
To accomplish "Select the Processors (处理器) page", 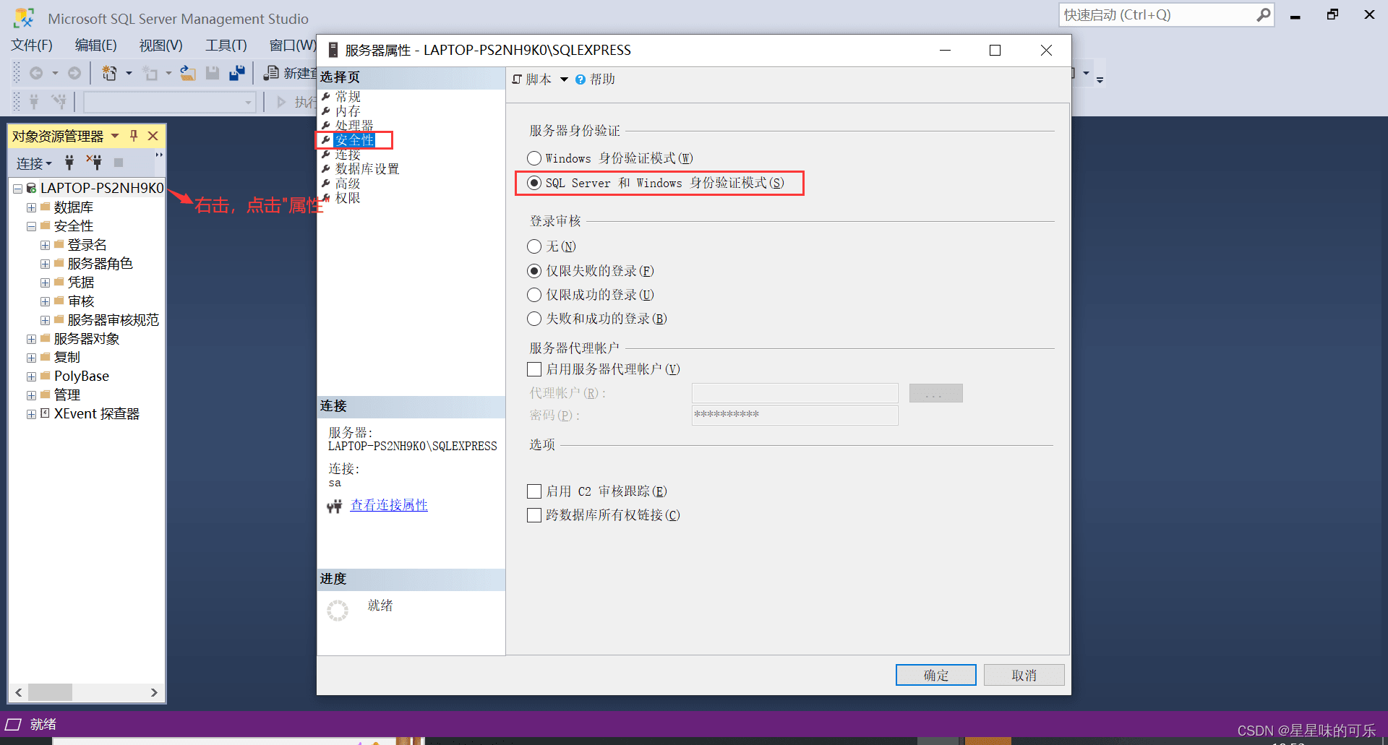I will point(354,126).
